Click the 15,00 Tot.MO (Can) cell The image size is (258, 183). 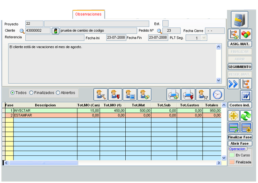(88, 110)
